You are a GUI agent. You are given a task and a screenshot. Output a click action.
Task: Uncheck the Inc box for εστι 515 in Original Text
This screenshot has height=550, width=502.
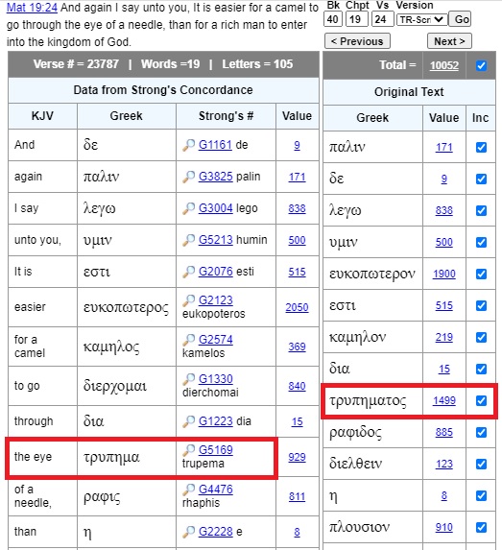(481, 305)
